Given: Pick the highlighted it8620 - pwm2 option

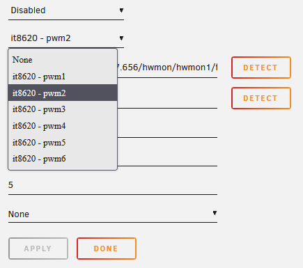Looking at the screenshot, I should pos(63,93).
